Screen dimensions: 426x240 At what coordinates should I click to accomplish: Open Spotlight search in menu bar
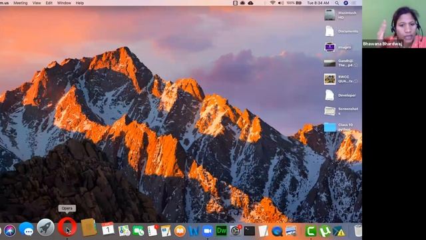(337, 3)
